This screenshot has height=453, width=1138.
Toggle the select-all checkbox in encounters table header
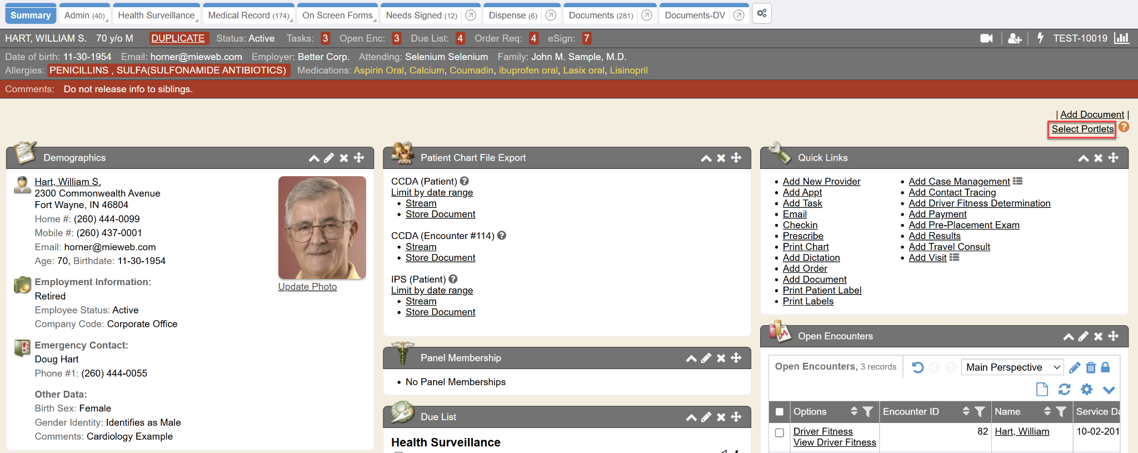point(780,412)
